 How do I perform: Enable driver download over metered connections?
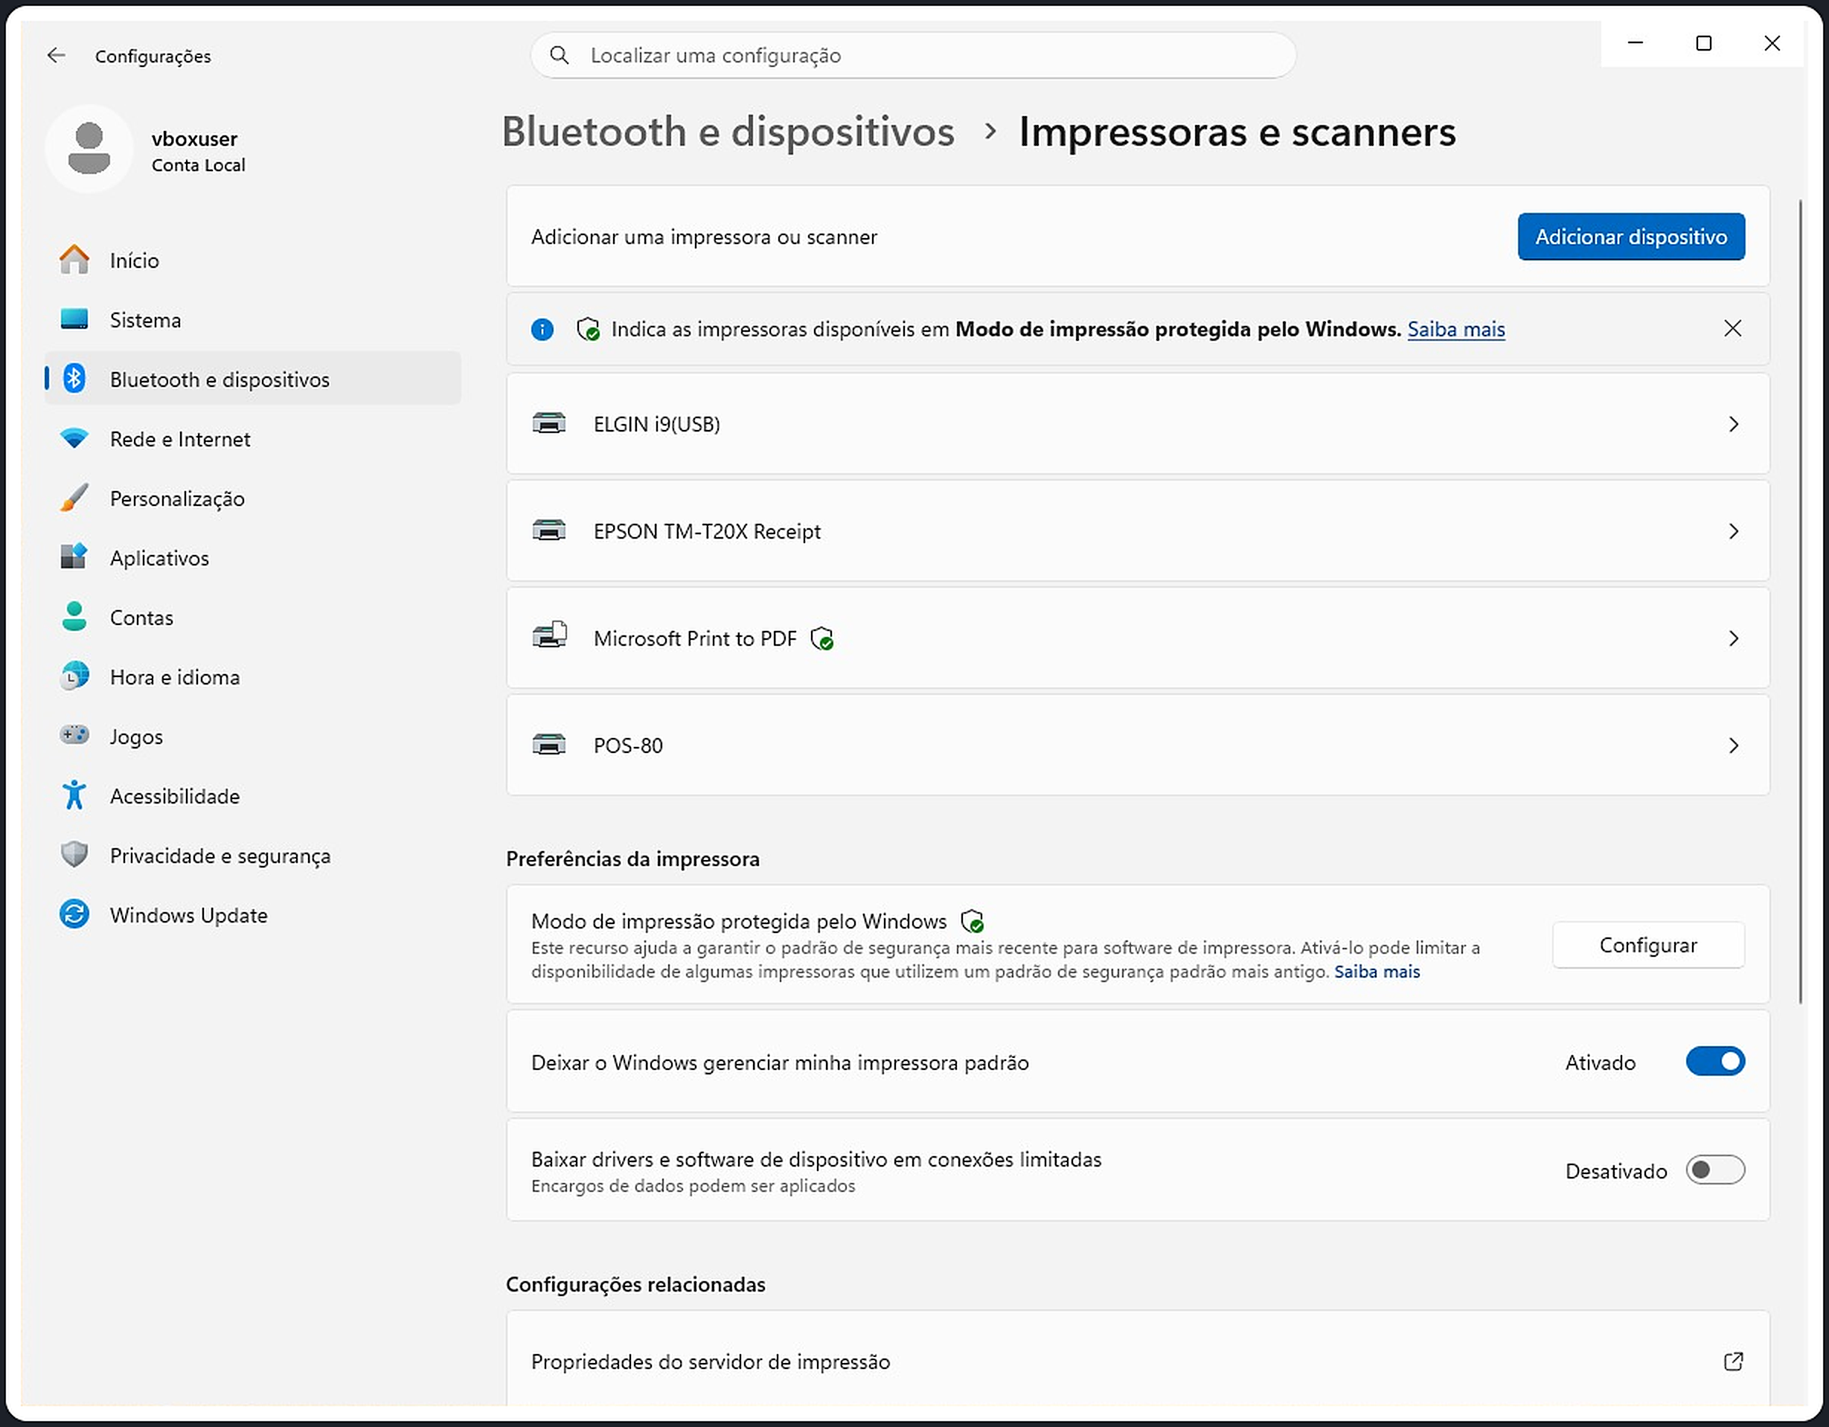(1714, 1169)
